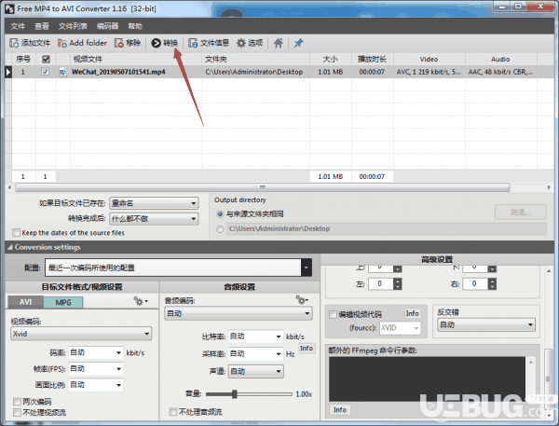Click the 浏览 browse button
Viewport: 559px width, 426px height.
pos(521,213)
